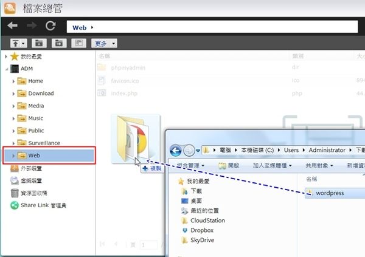Open 最近的位置 in Explorer
Screen dimensions: 365x257
coord(200,211)
